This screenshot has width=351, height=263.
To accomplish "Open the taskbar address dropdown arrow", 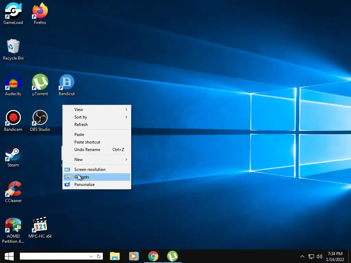I will tap(91, 256).
